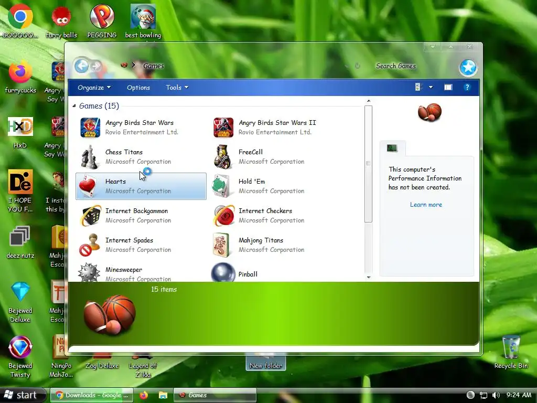The height and width of the screenshot is (403, 537).
Task: Open the Bejewed Twisty desktop icon
Action: pyautogui.click(x=20, y=357)
